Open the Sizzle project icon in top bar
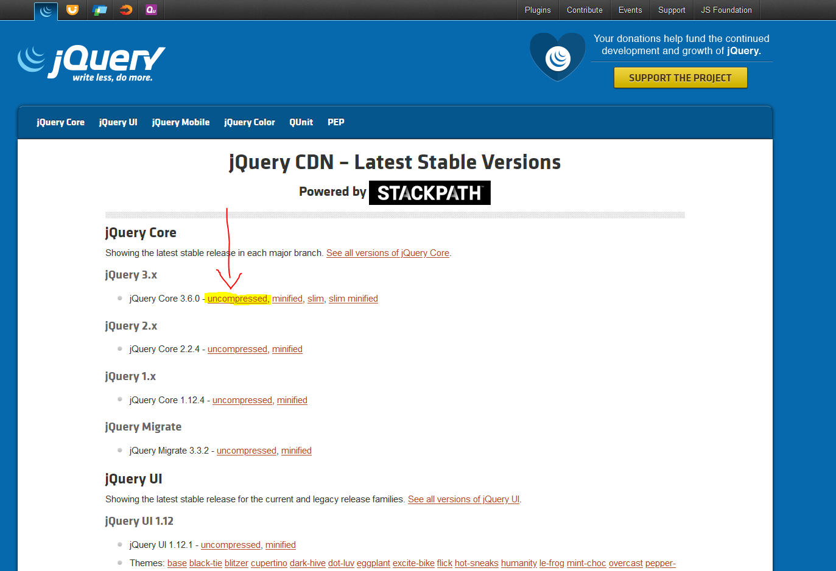836x571 pixels. click(126, 10)
